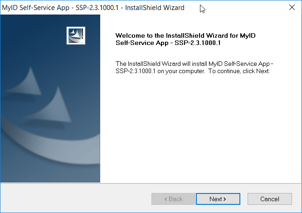302x213 pixels.
Task: Close the installer with the X icon
Action: click(292, 8)
